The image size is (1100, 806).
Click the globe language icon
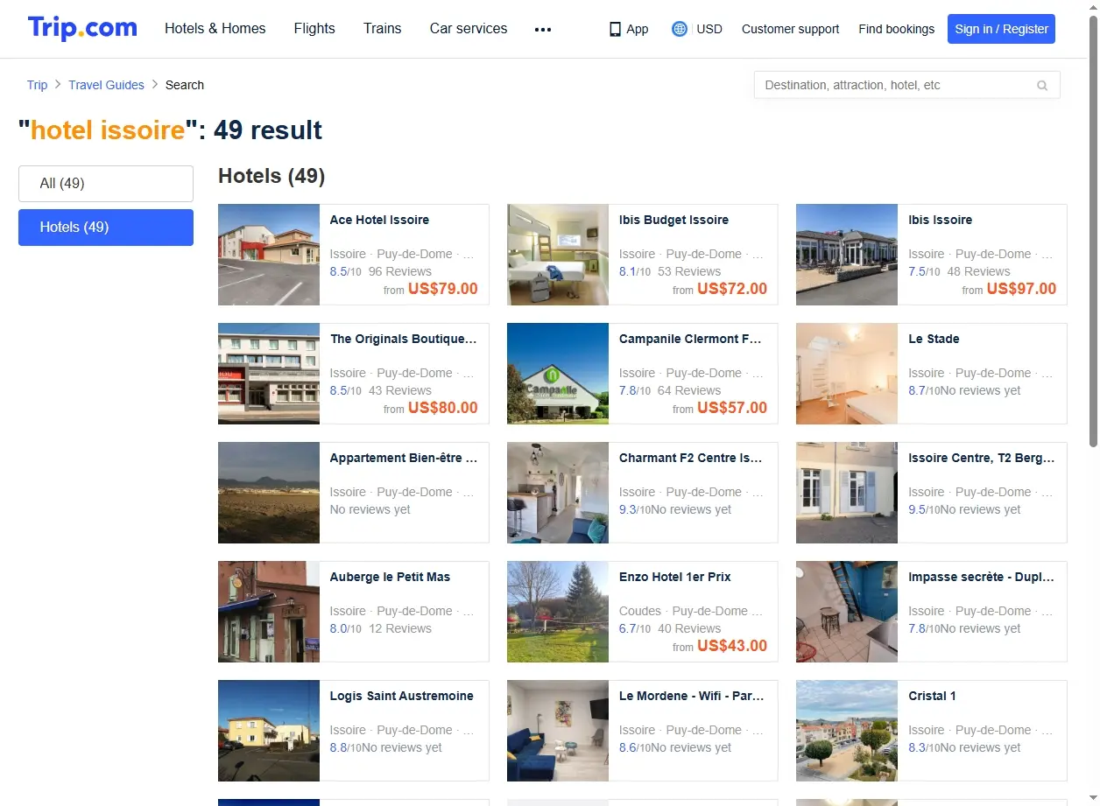680,29
